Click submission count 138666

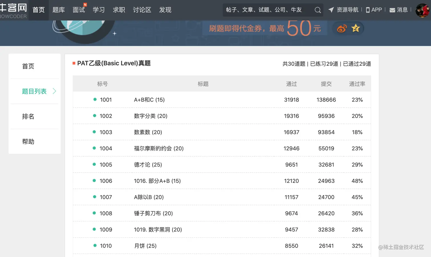pos(326,100)
